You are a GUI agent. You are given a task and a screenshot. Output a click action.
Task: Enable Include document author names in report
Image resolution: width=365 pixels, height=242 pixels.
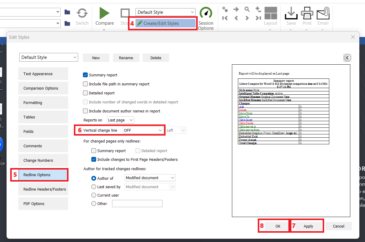85,111
